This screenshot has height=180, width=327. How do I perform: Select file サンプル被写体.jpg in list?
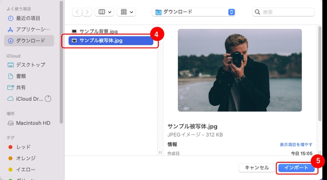coord(111,41)
